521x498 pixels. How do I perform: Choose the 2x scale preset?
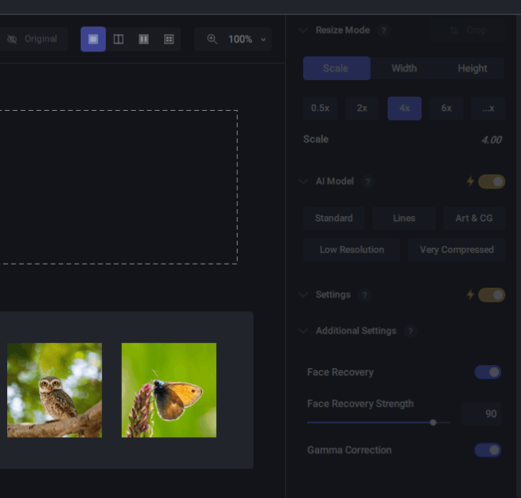(x=362, y=108)
